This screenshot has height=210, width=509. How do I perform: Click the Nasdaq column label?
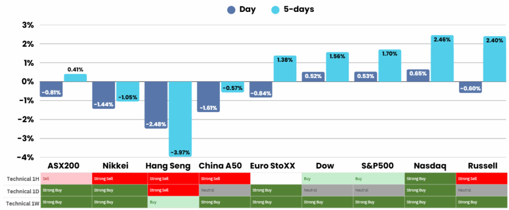point(429,166)
